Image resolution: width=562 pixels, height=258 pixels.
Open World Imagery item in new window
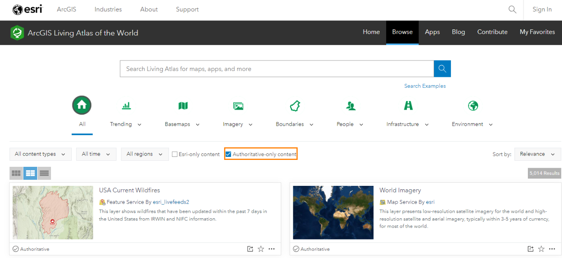530,249
